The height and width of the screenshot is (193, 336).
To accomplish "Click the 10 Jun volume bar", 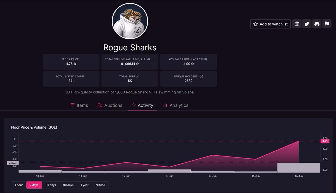I will (40, 171).
